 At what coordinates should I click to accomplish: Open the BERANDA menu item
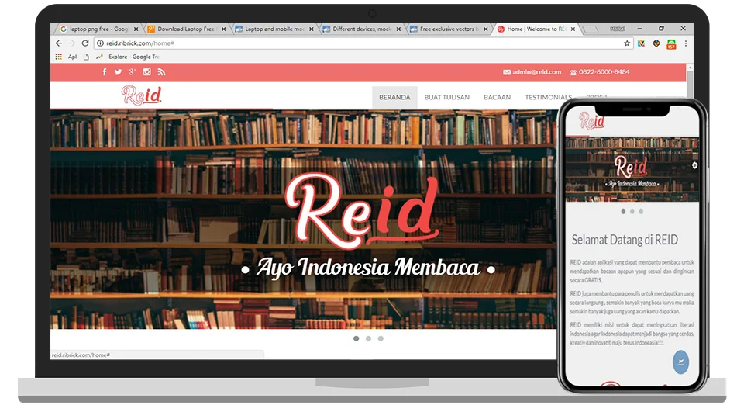point(394,97)
